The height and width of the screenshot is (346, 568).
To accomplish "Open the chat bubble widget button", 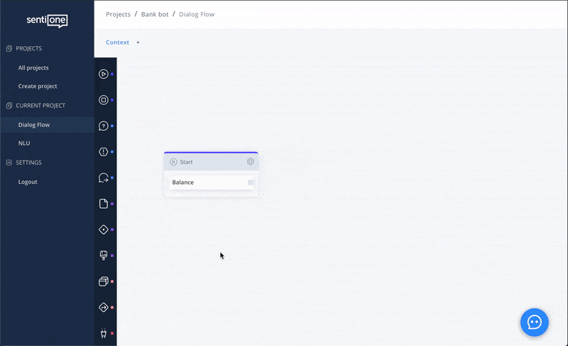I will click(534, 322).
